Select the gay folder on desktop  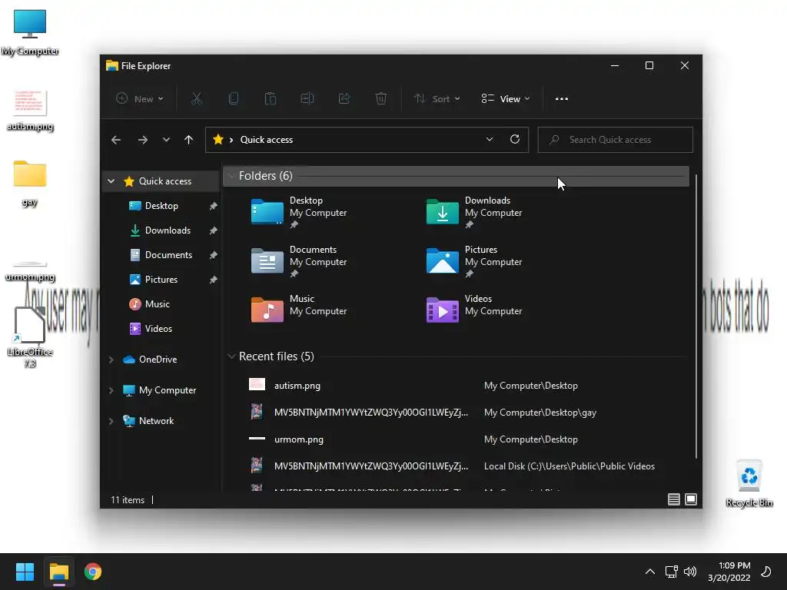pos(30,184)
